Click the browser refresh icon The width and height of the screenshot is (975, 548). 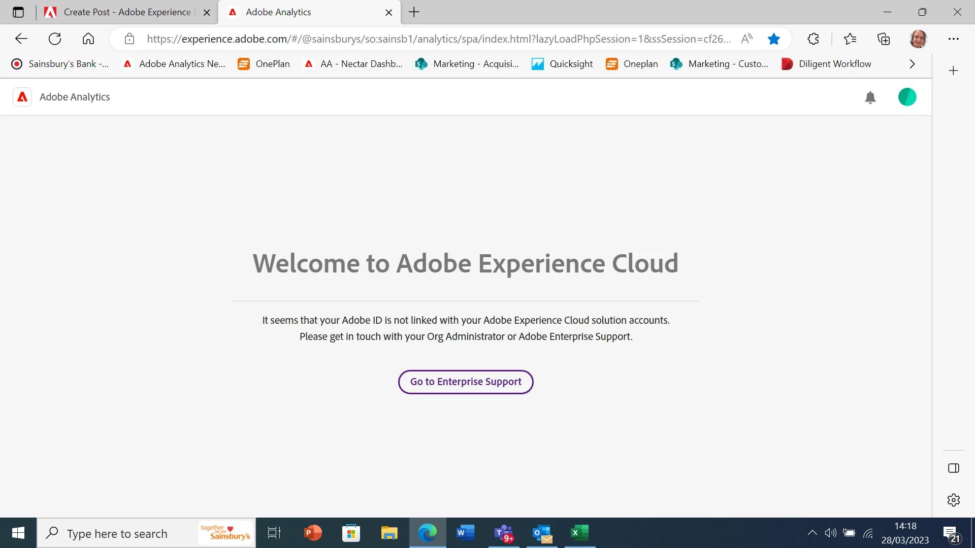[x=55, y=39]
